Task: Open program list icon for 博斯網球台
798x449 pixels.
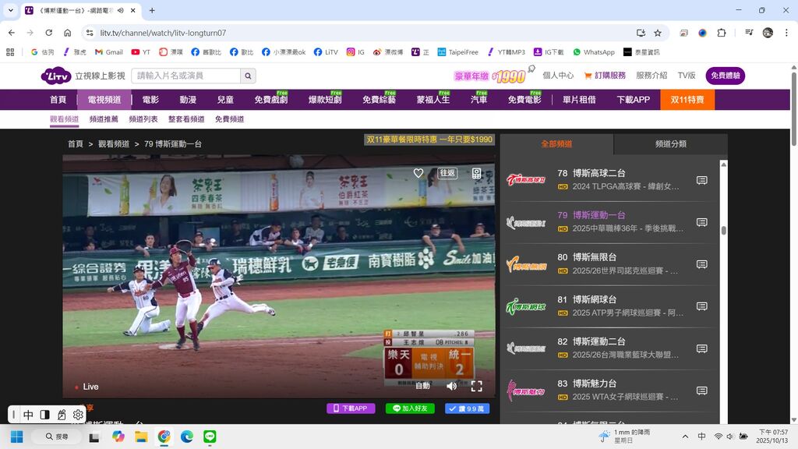Action: (701, 306)
